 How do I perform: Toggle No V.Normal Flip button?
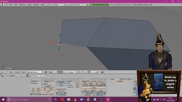coord(61,95)
